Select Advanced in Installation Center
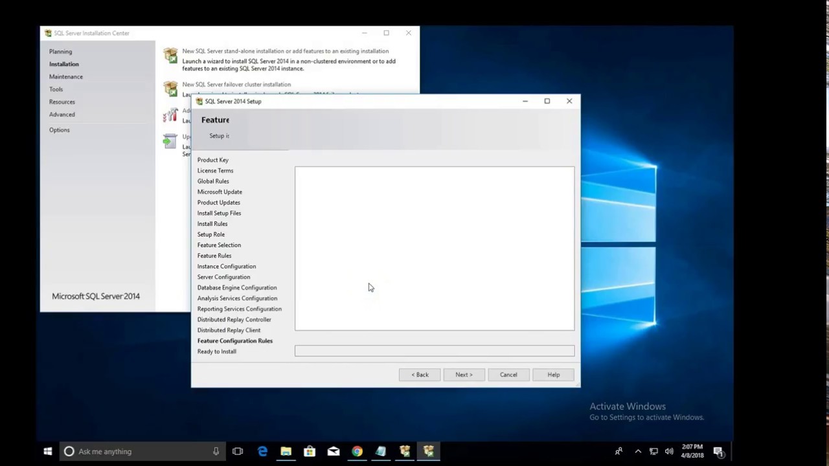 point(62,115)
